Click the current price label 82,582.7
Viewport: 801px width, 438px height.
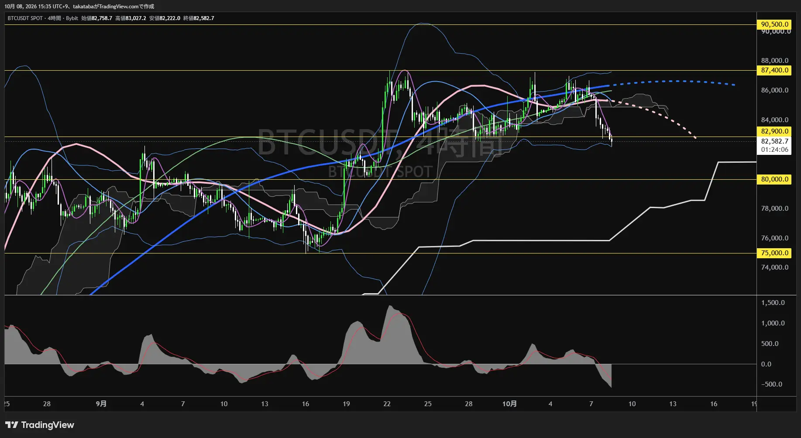(x=774, y=141)
